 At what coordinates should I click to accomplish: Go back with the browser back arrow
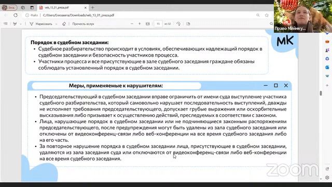point(6,15)
